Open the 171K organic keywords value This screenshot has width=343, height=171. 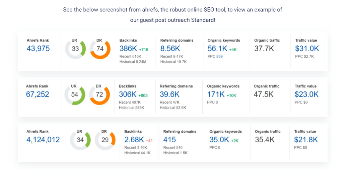[x=216, y=94]
